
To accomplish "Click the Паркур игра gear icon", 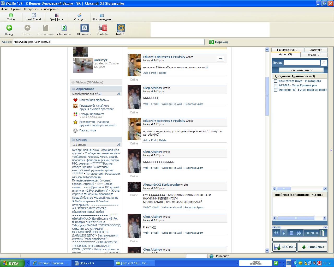I will pos(75,130).
